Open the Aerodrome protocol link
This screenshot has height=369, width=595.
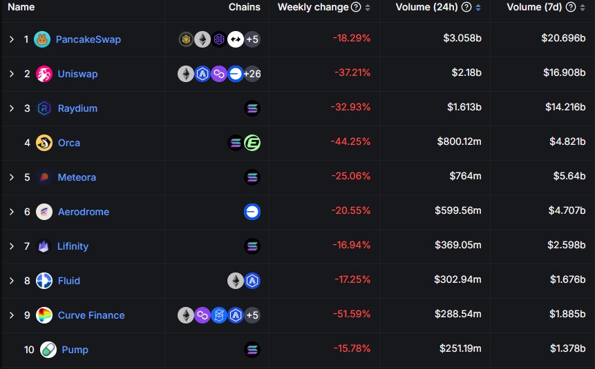(x=84, y=212)
